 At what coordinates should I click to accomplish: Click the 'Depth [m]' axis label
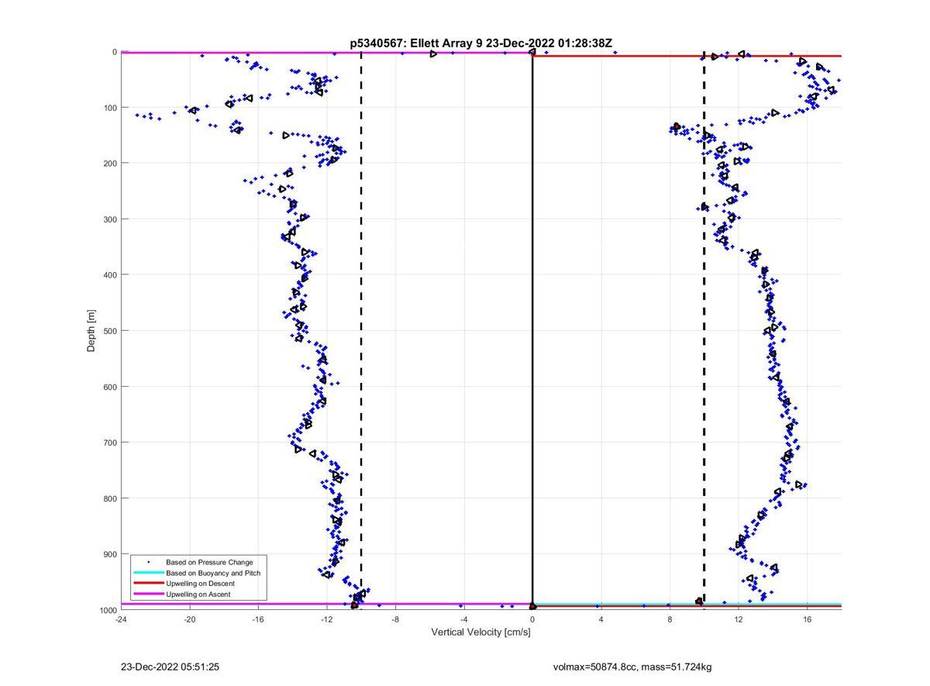[x=91, y=331]
